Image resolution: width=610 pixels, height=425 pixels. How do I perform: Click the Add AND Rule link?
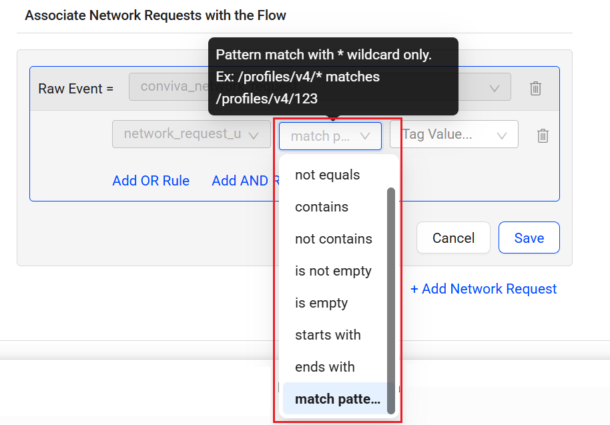coord(240,181)
